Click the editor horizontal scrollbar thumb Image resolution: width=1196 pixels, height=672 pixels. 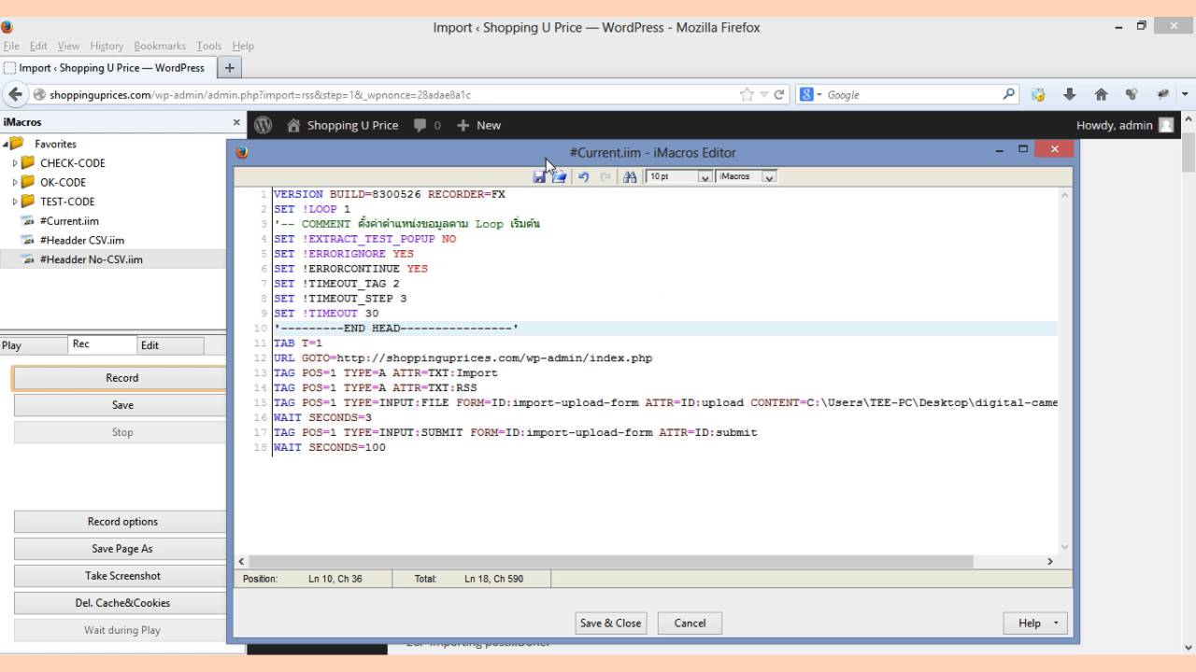coord(611,562)
